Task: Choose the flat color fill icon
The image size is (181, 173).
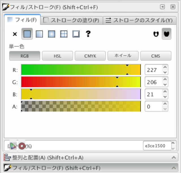Action: pyautogui.click(x=27, y=34)
